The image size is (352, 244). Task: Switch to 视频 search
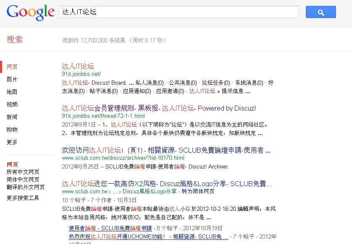pos(12,104)
